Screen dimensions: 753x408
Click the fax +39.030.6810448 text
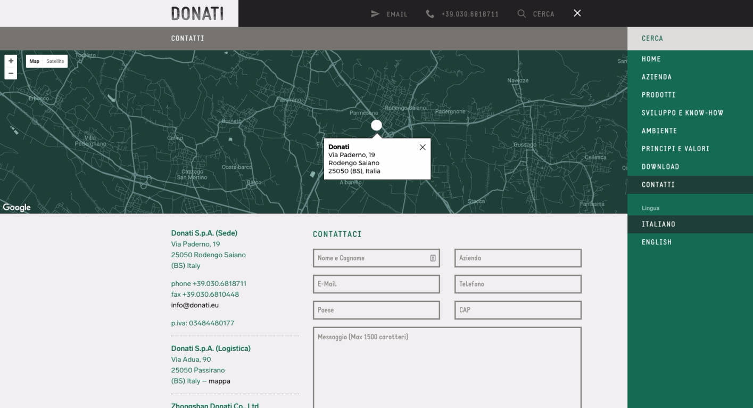[x=205, y=295]
